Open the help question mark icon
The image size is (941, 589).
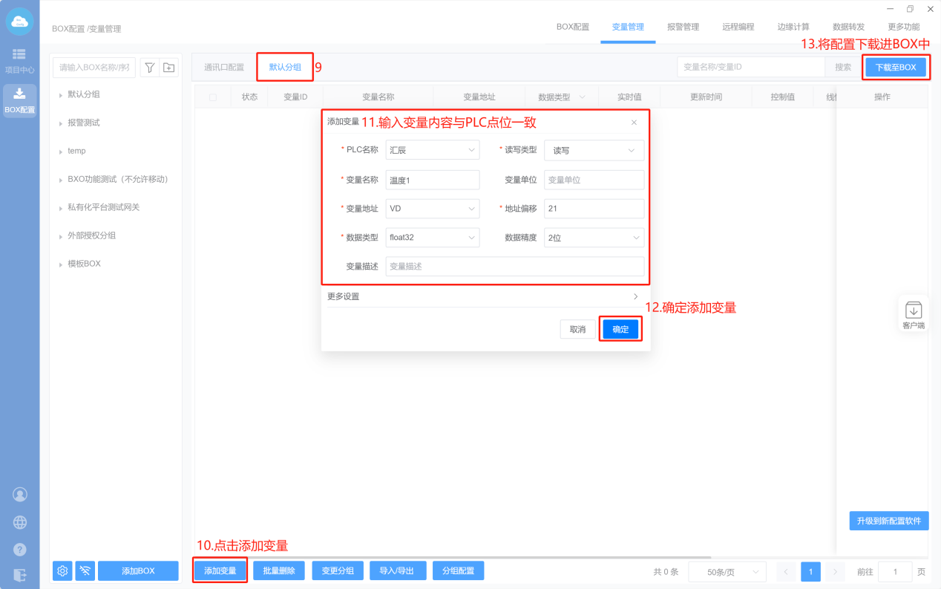coord(20,550)
